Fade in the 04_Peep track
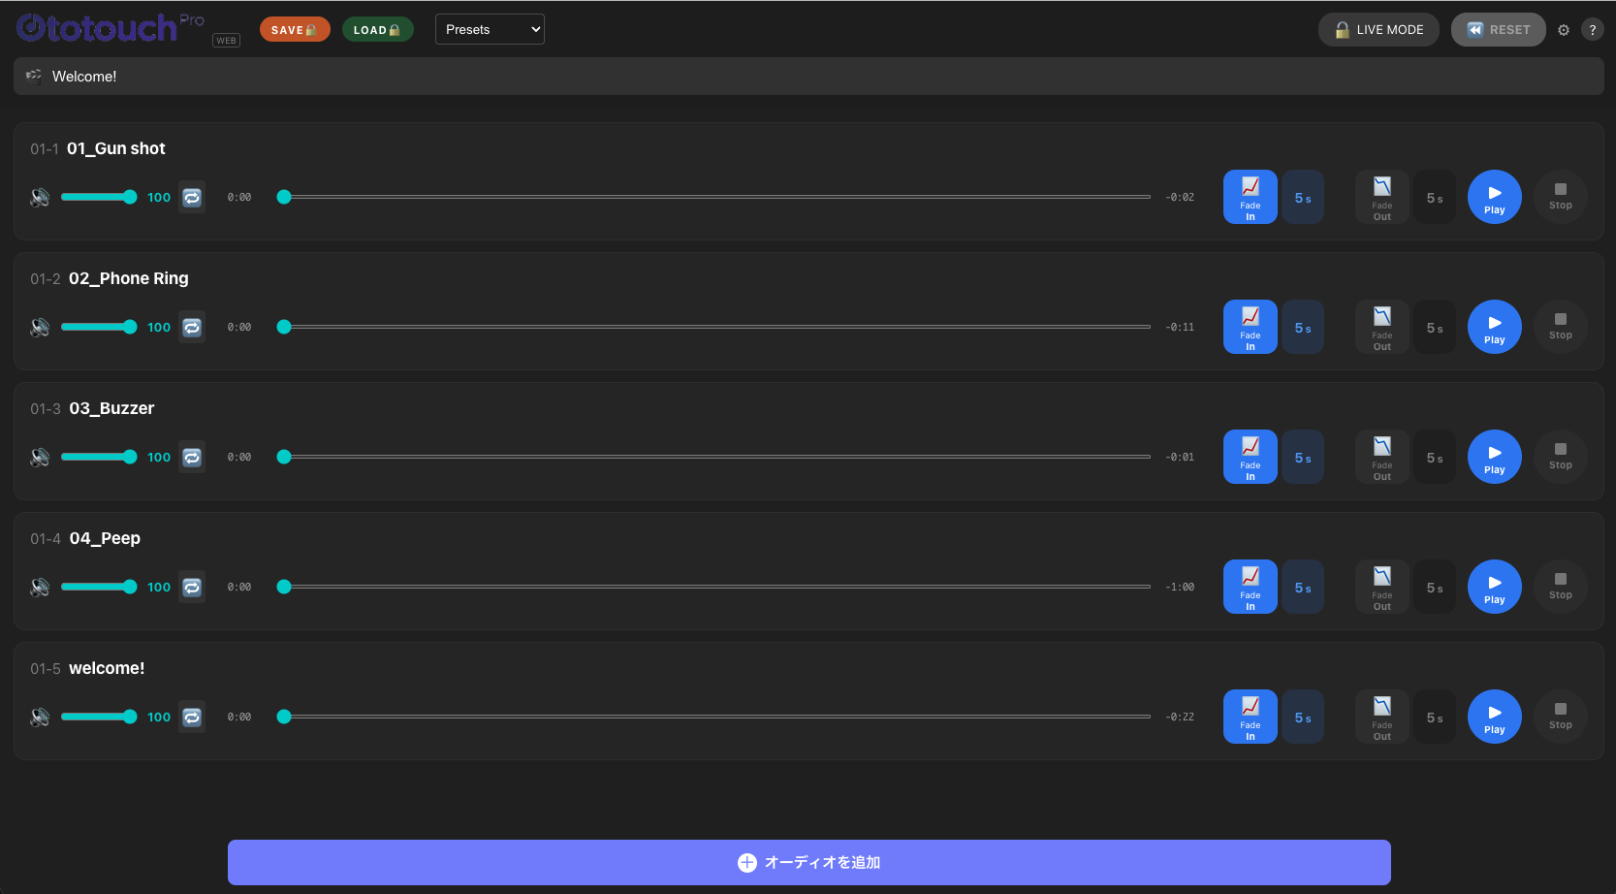The image size is (1616, 894). 1251,587
